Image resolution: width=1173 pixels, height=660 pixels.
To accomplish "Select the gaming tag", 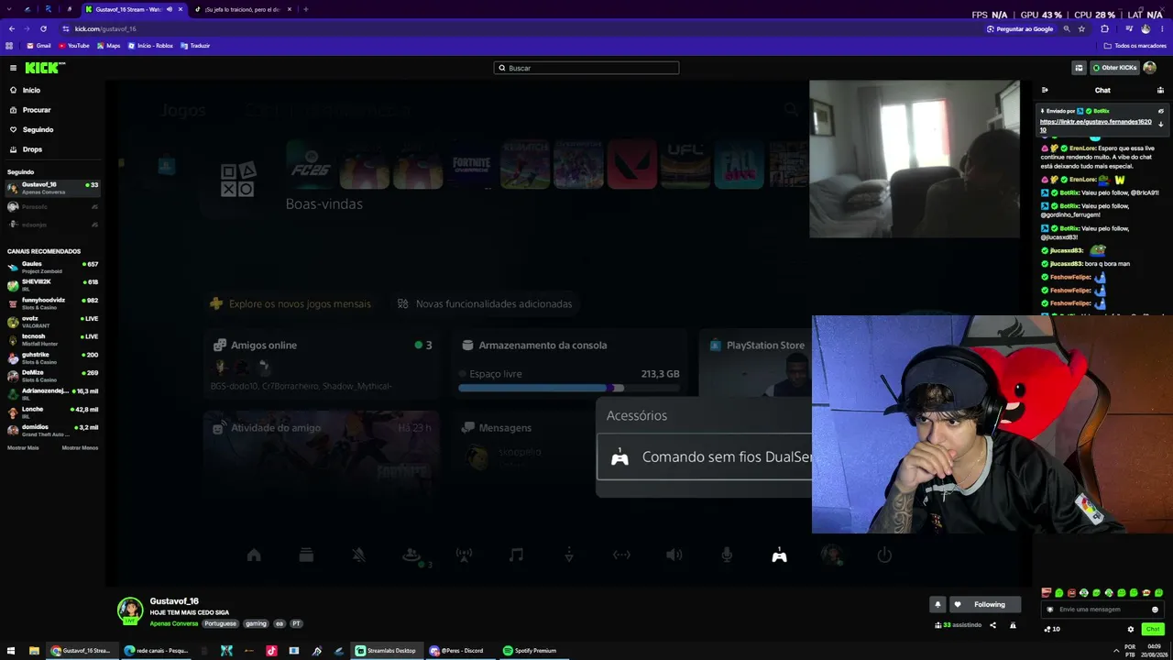I will pyautogui.click(x=256, y=623).
